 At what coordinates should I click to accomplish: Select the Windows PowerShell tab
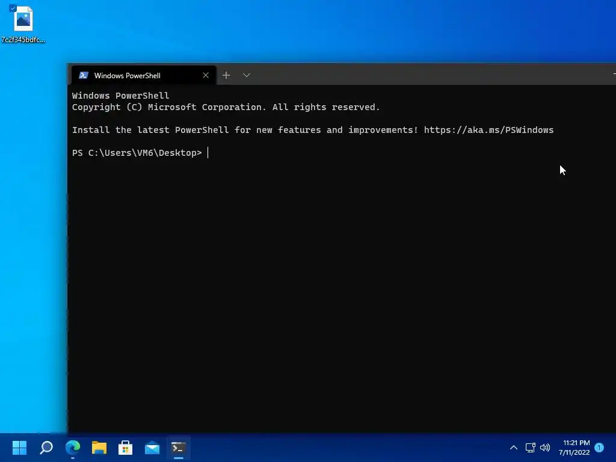click(144, 75)
